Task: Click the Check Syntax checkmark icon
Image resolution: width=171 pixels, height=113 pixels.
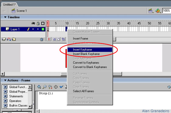Action: pyautogui.click(x=61, y=87)
